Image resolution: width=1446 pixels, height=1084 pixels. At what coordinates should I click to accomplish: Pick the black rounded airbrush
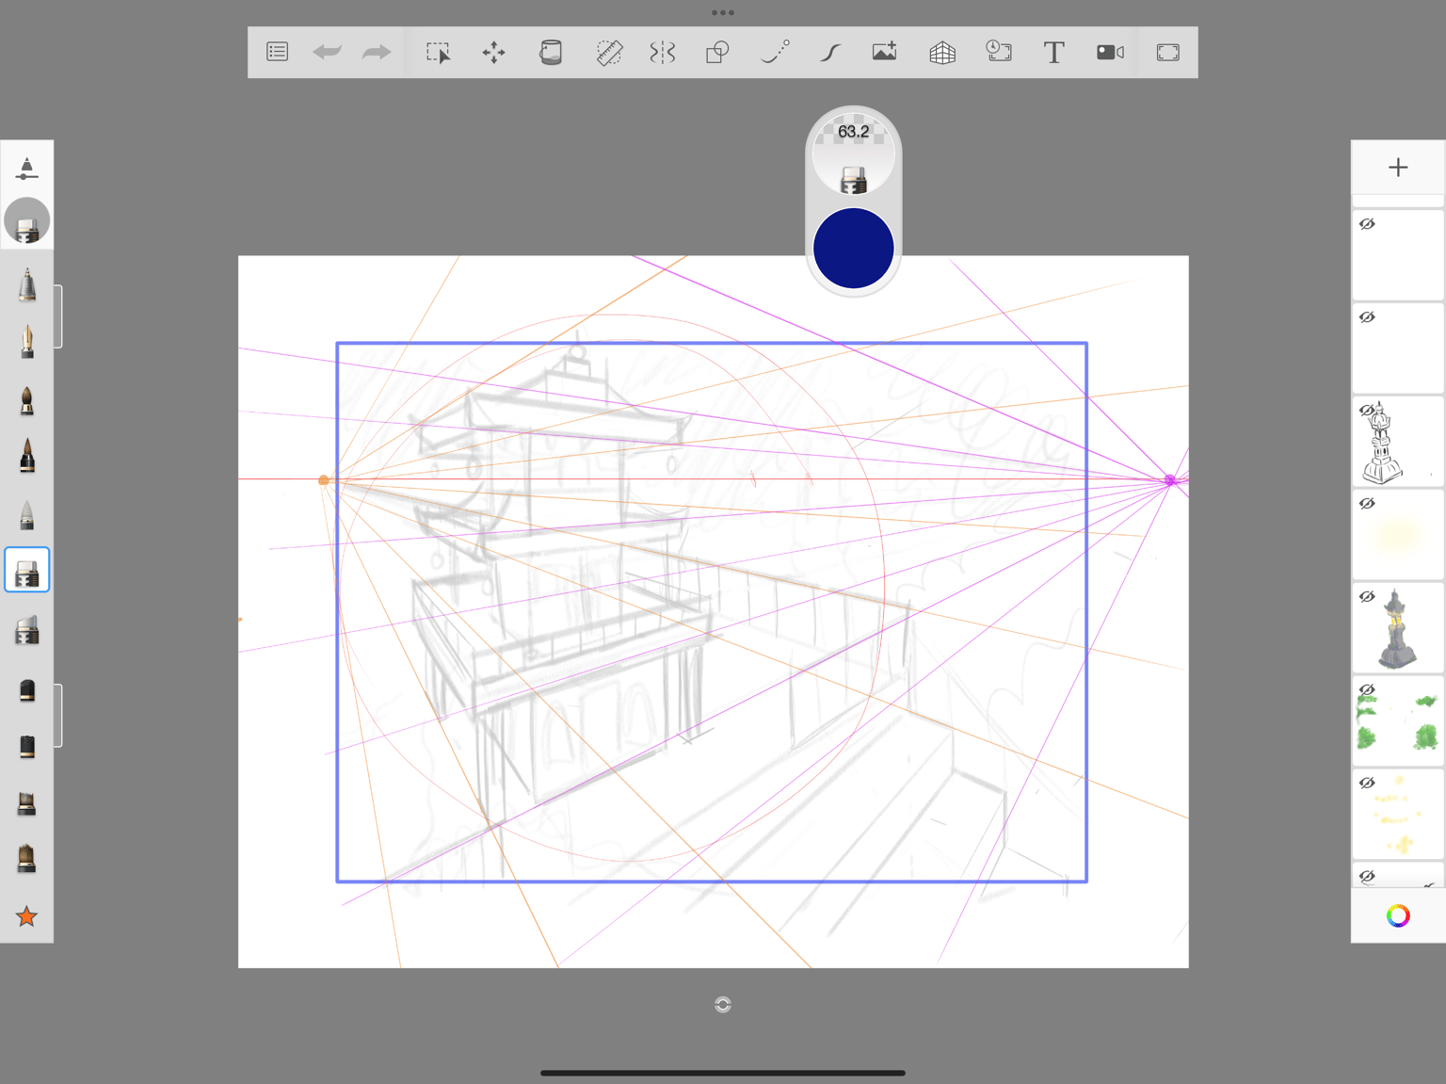click(26, 689)
